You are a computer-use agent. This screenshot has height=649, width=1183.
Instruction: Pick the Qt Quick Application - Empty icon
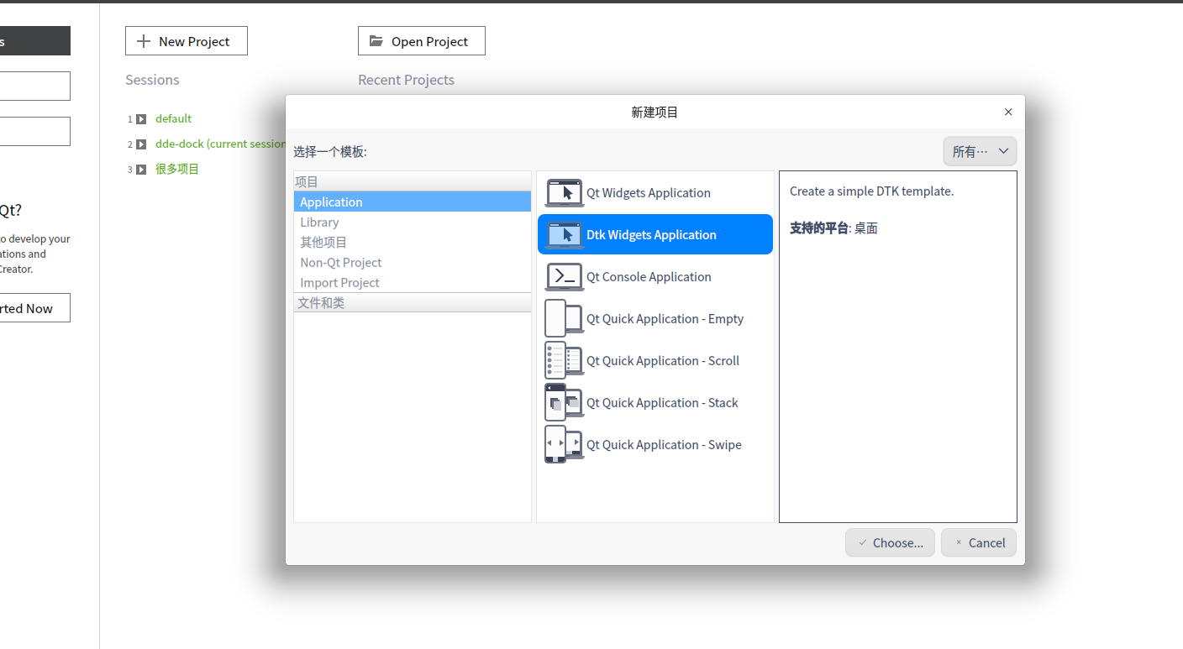565,319
